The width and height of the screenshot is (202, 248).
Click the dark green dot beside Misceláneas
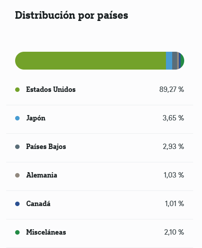pyautogui.click(x=17, y=232)
